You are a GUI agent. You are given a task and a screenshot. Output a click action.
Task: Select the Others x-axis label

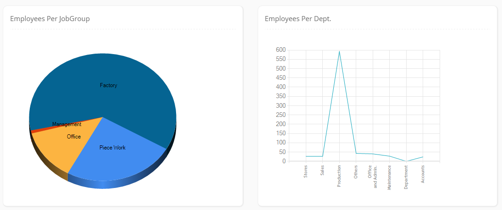[x=356, y=172]
